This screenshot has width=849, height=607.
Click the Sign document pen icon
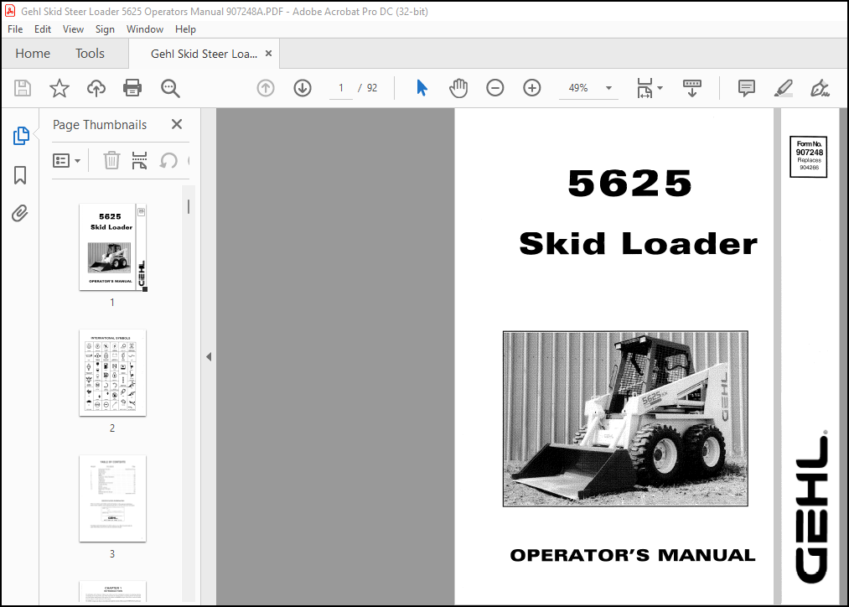(x=820, y=88)
